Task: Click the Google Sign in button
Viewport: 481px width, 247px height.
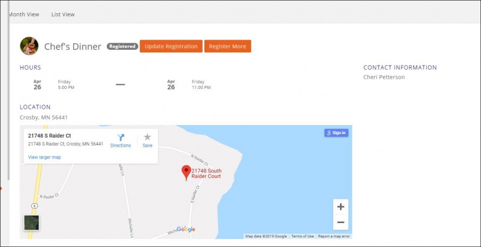Action: (335, 133)
